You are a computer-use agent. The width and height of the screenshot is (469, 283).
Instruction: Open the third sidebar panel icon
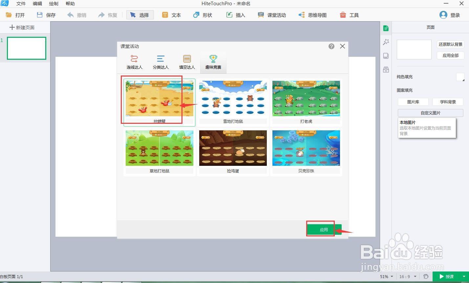pyautogui.click(x=386, y=56)
